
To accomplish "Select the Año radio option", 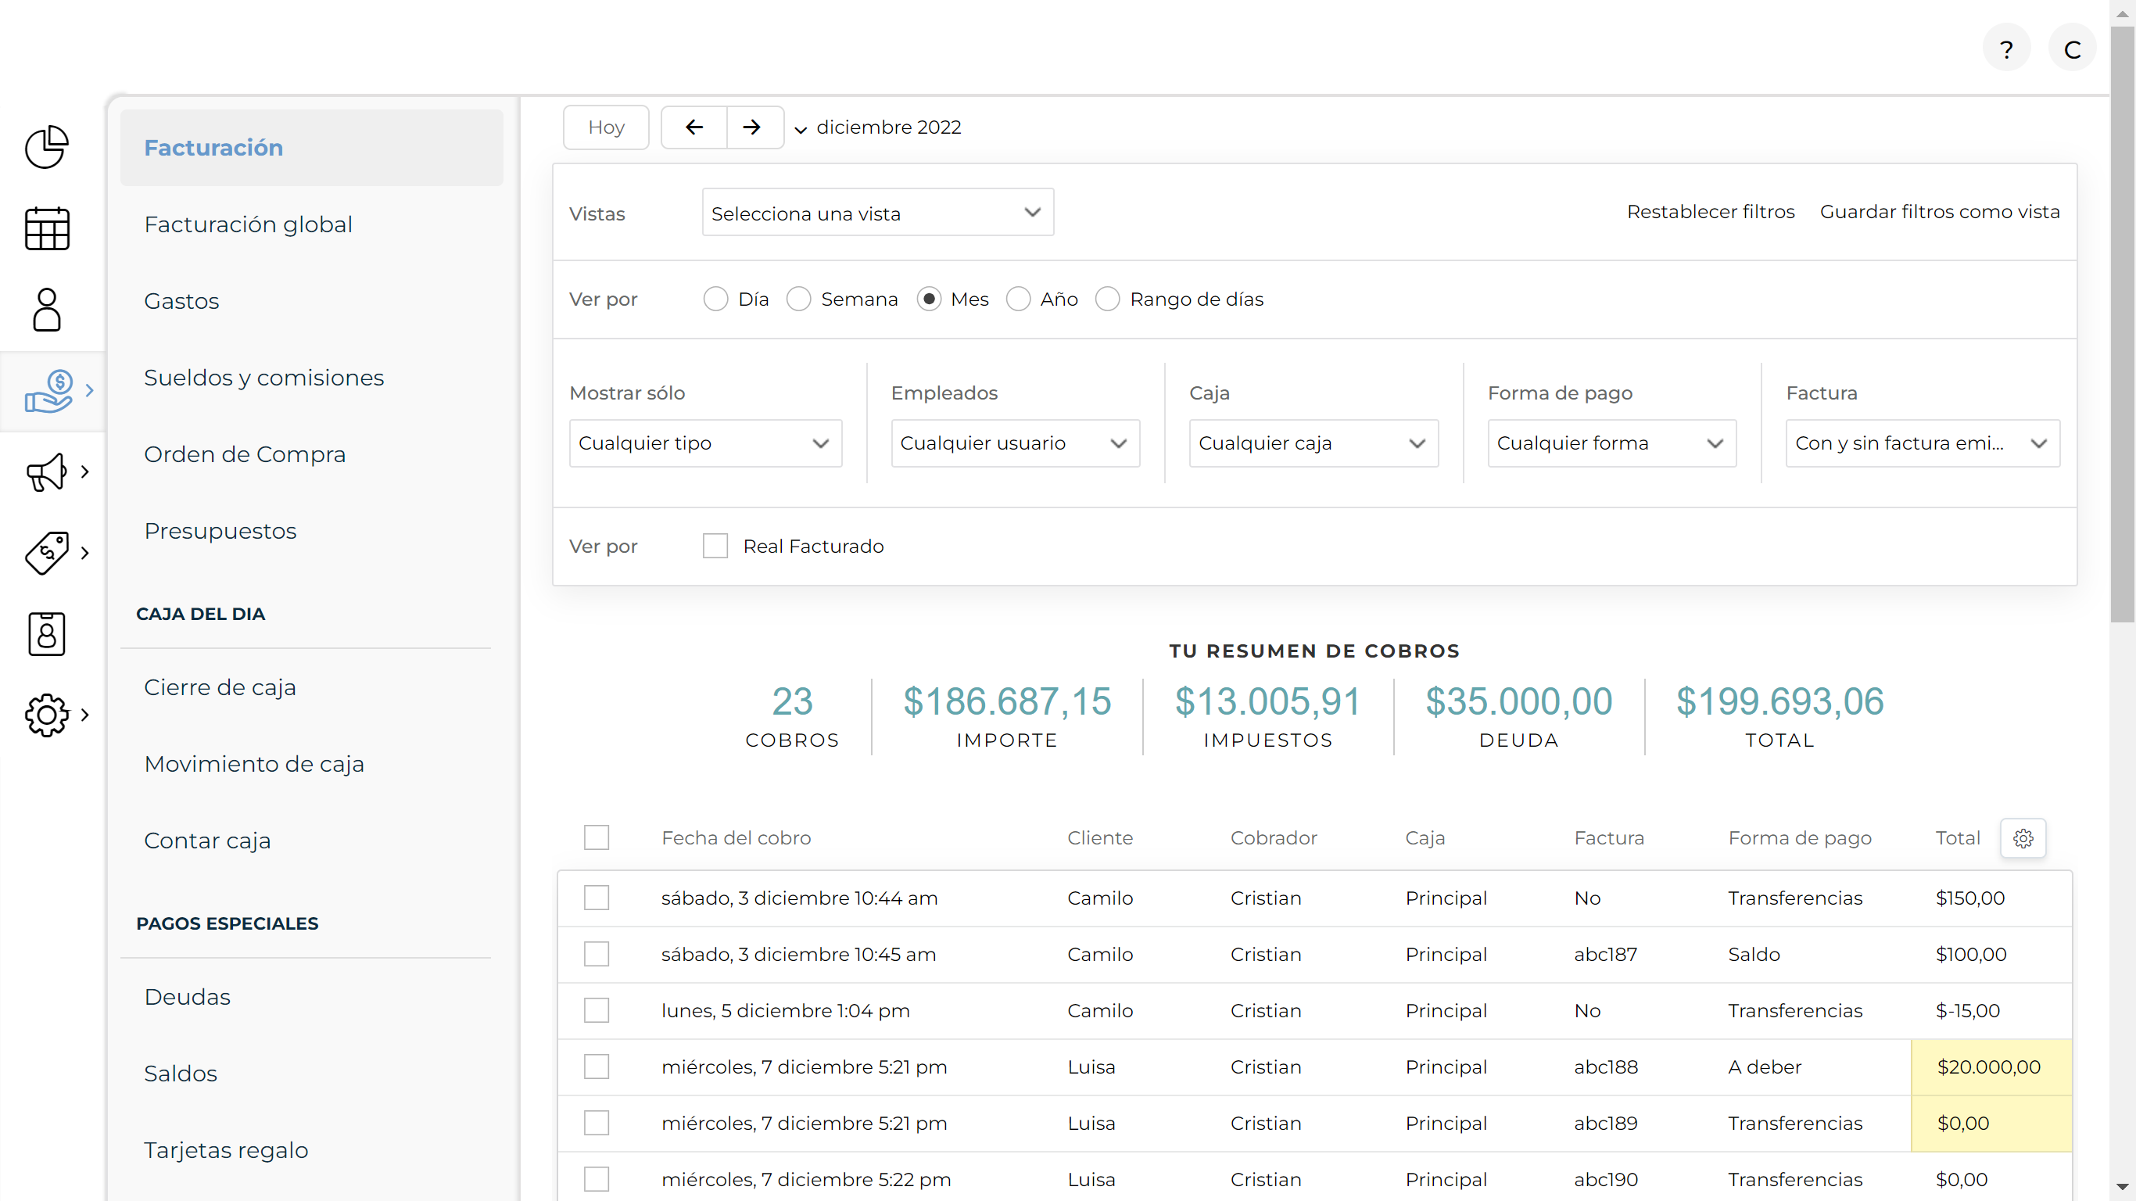I will 1018,299.
